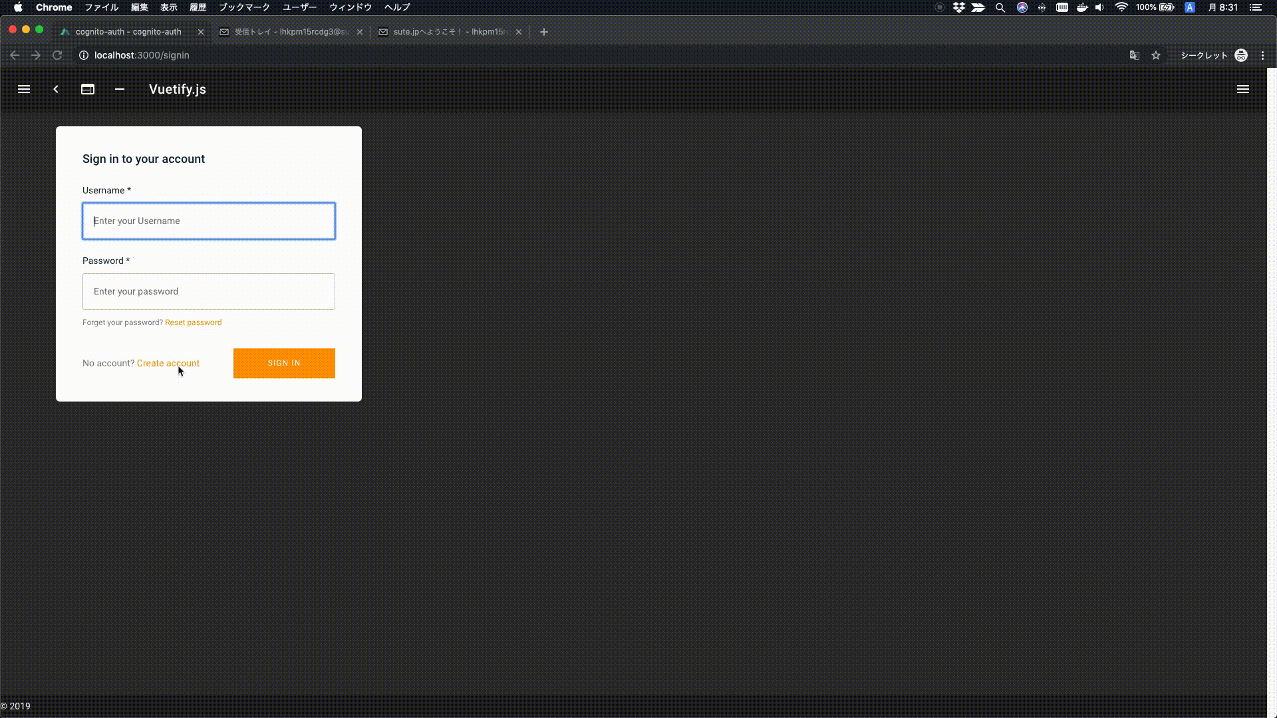This screenshot has height=718, width=1277.
Task: Open the left hamburger navigation drawer
Action: pos(24,89)
